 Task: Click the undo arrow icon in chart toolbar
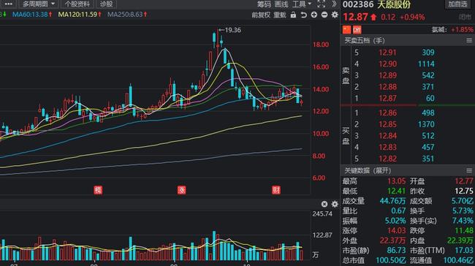[x=303, y=15]
